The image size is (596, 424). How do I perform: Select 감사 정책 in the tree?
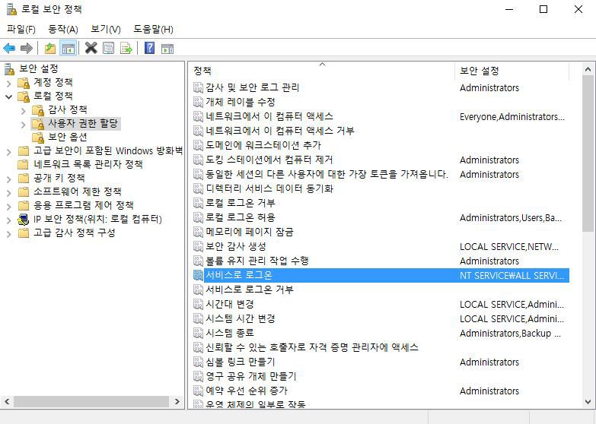click(x=67, y=109)
